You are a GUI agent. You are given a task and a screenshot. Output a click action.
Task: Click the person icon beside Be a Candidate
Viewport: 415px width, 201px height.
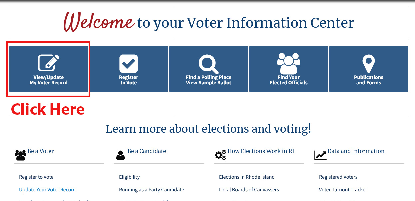pyautogui.click(x=120, y=155)
